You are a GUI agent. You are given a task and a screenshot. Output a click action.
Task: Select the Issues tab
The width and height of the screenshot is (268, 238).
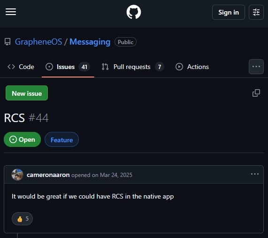[68, 67]
